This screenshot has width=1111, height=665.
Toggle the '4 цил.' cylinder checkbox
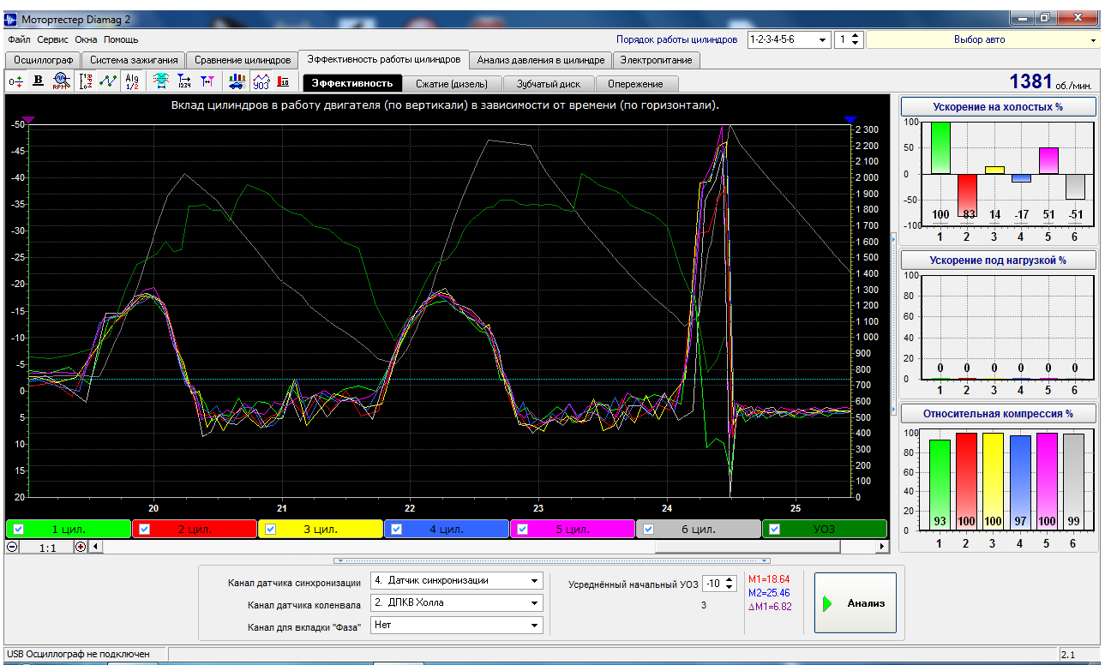pyautogui.click(x=397, y=529)
